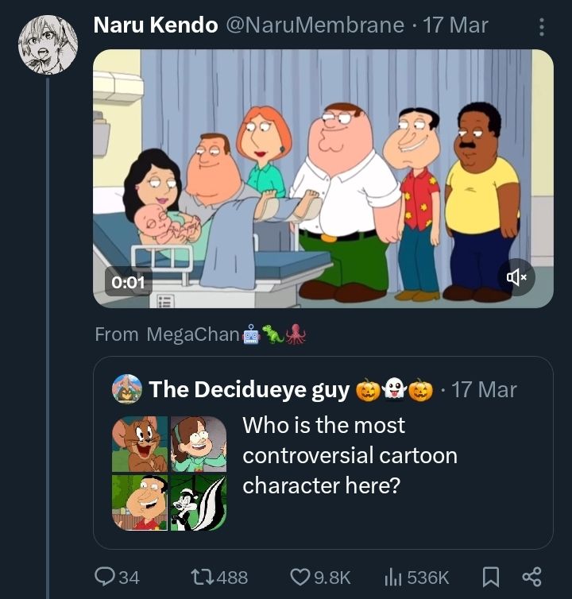Unmute the video with speaker icon
Screen dimensions: 572x599
[x=516, y=277]
